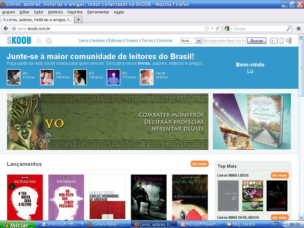
Task: Click the logout door icon in the header
Action: click(289, 41)
